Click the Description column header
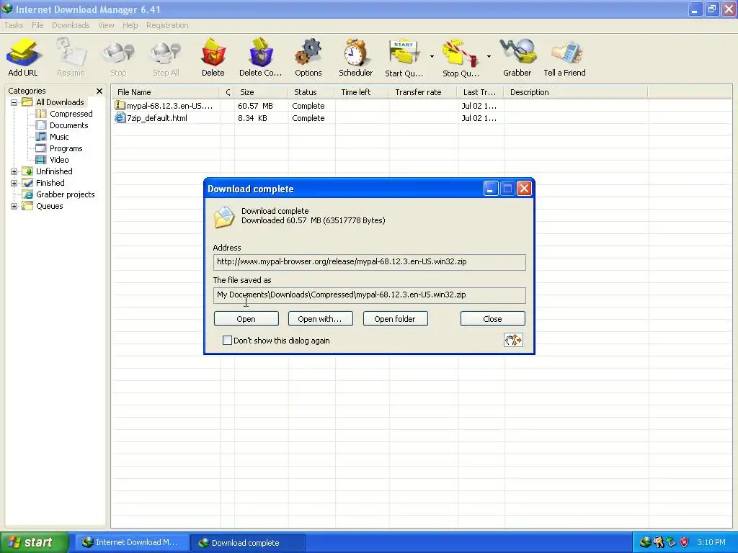Screen dimensions: 738x553 pyautogui.click(x=576, y=92)
